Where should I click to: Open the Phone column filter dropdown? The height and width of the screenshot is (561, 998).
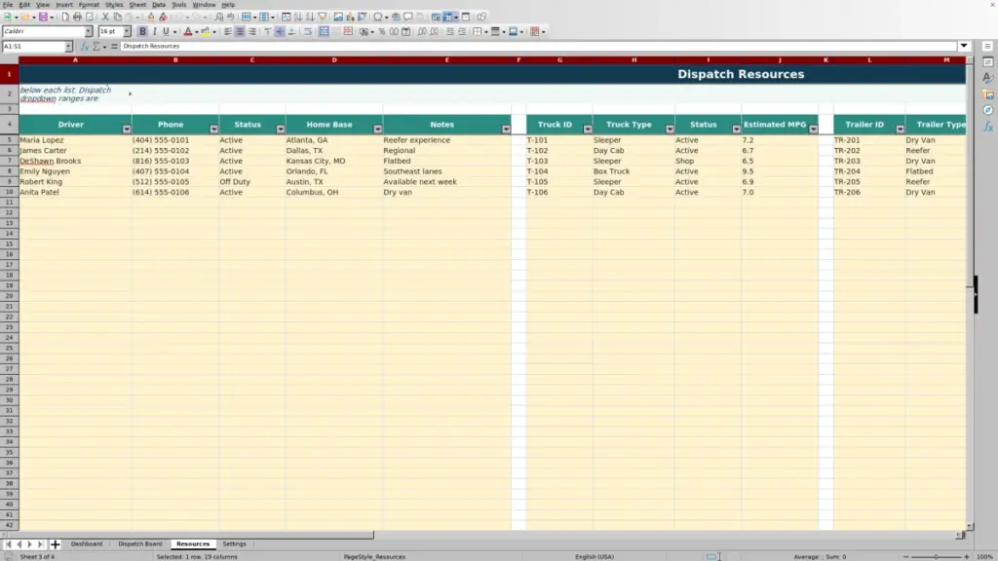click(x=213, y=130)
